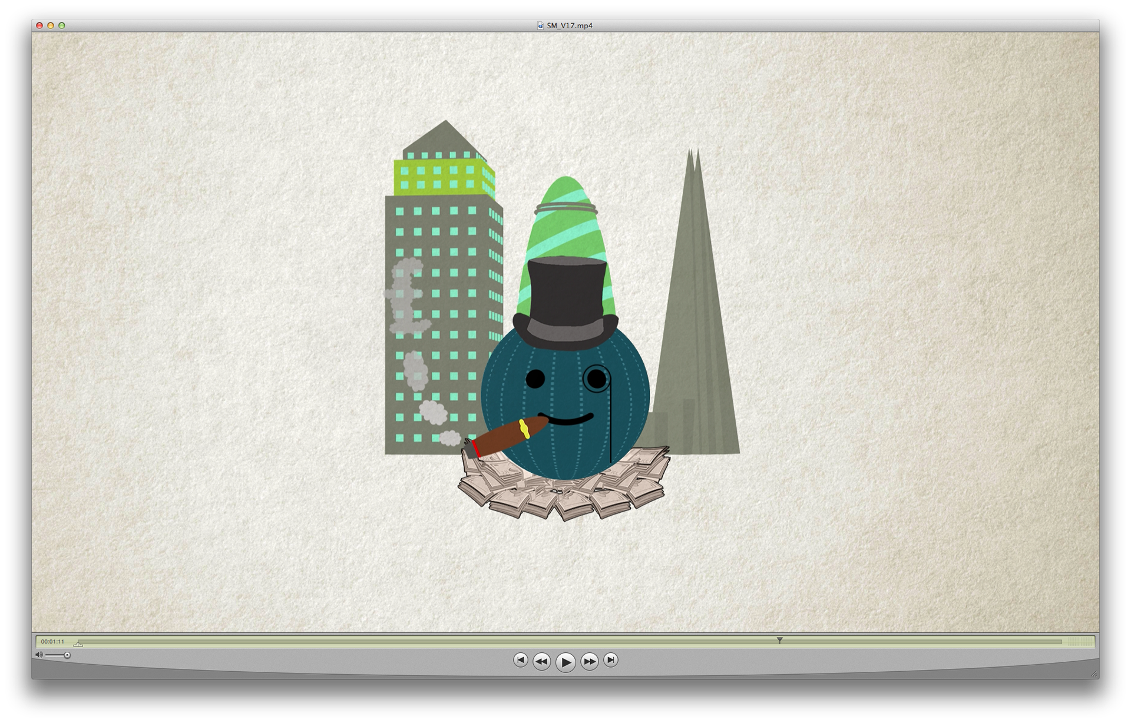Close the SM_V17.mp4 window
This screenshot has width=1131, height=723.
click(39, 26)
